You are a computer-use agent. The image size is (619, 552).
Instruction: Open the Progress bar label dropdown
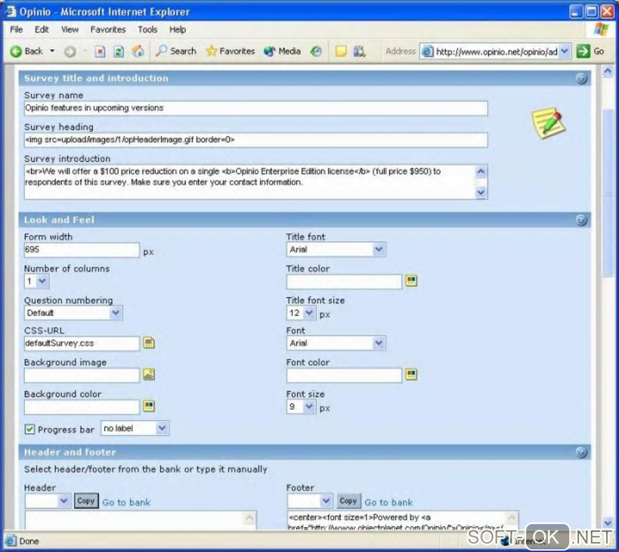click(135, 428)
